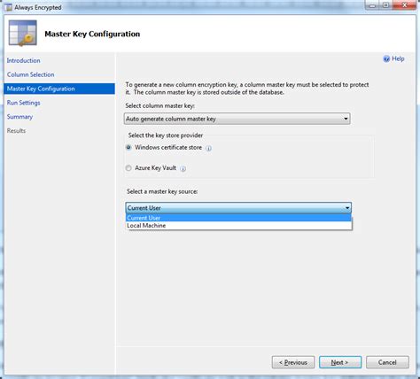Go to Results page
420x379 pixels.
coord(16,131)
